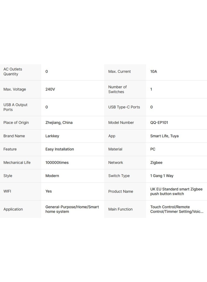Click the AC Outlets Quantity label
This screenshot has width=207, height=282.
pos(13,72)
